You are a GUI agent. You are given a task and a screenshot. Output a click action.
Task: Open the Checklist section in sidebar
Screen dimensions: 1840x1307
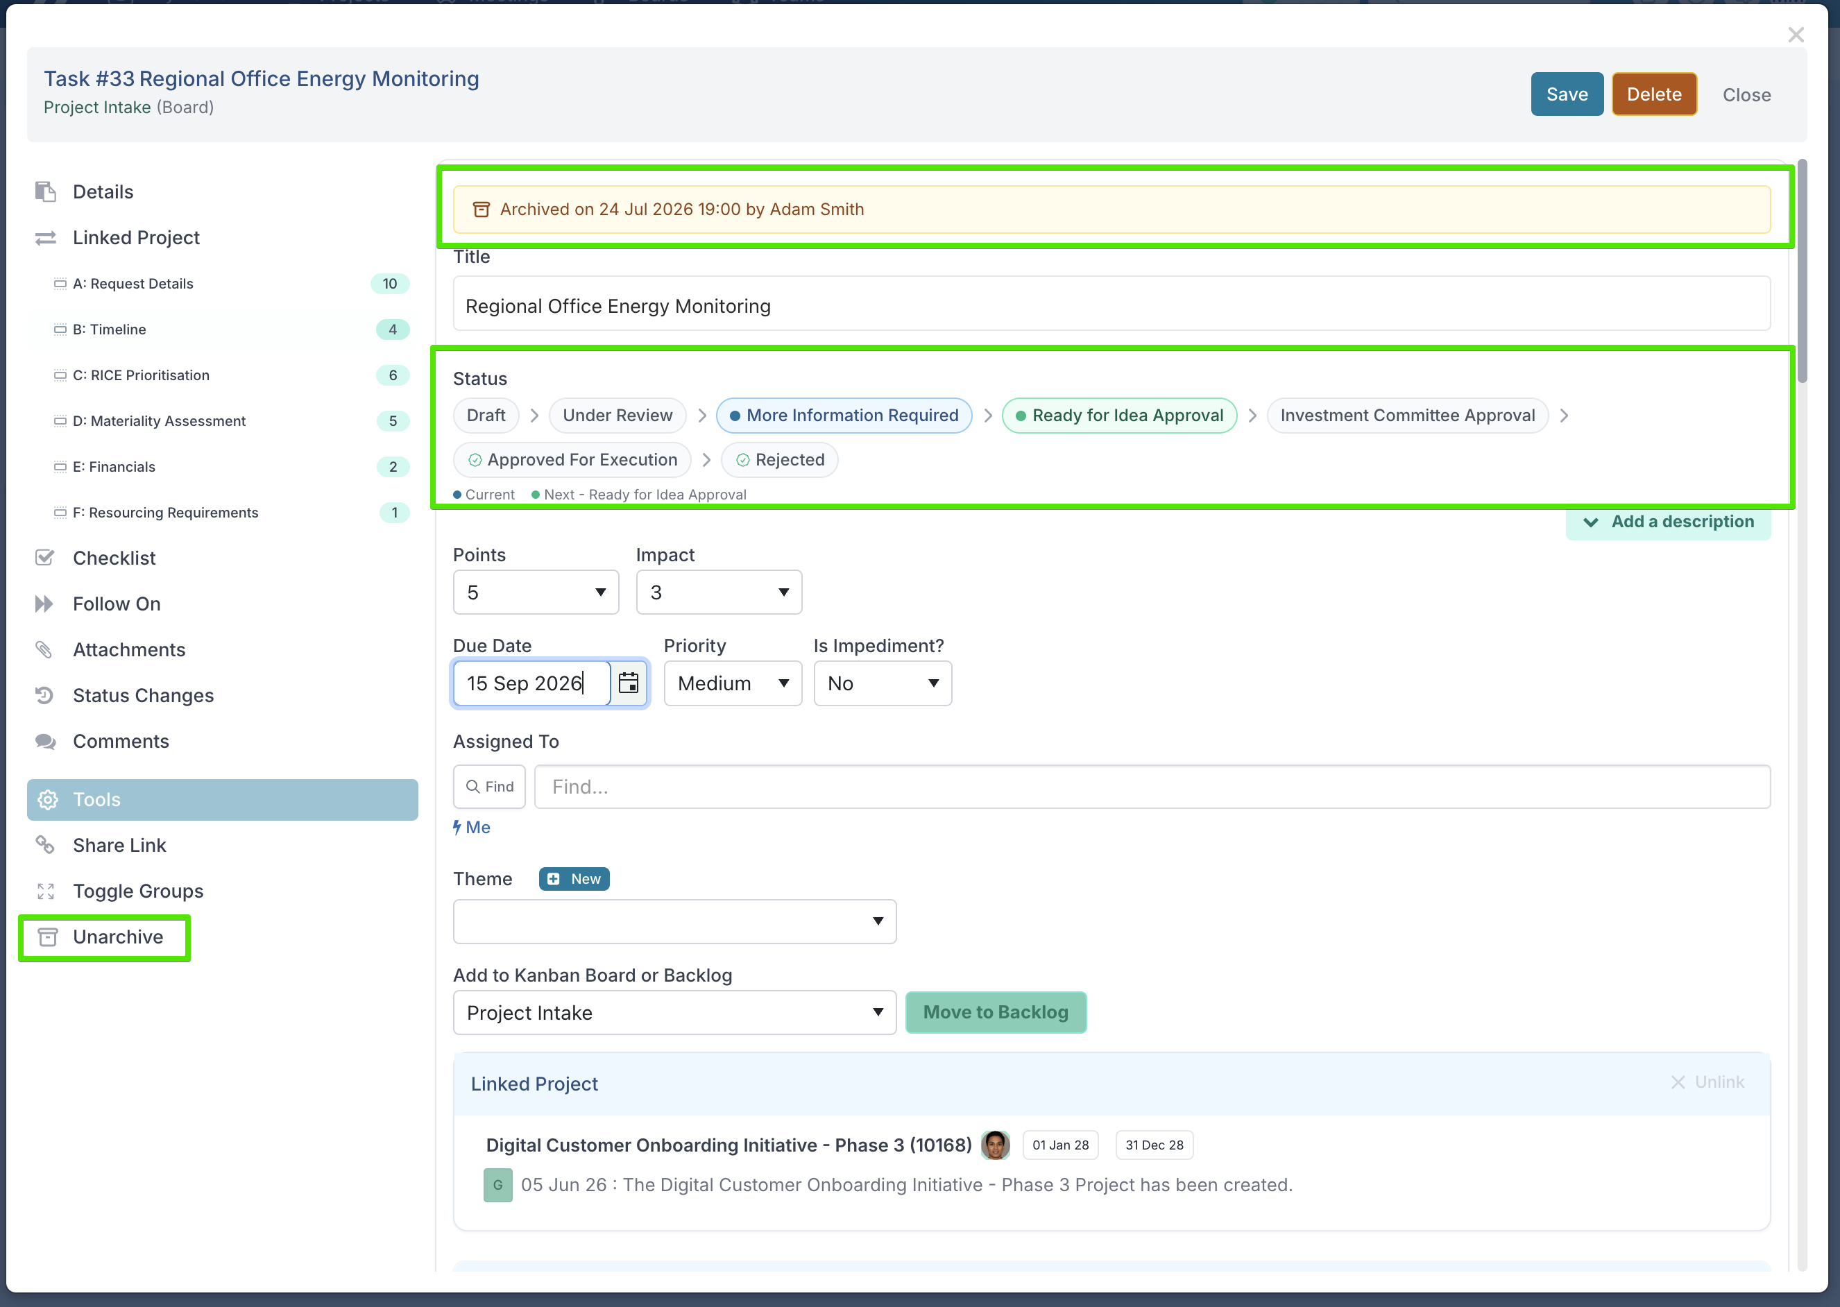pos(114,558)
